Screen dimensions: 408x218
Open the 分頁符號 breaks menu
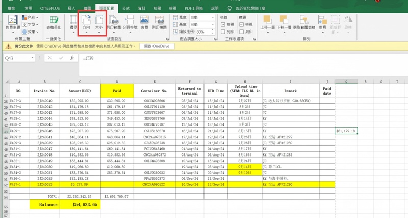[130, 24]
